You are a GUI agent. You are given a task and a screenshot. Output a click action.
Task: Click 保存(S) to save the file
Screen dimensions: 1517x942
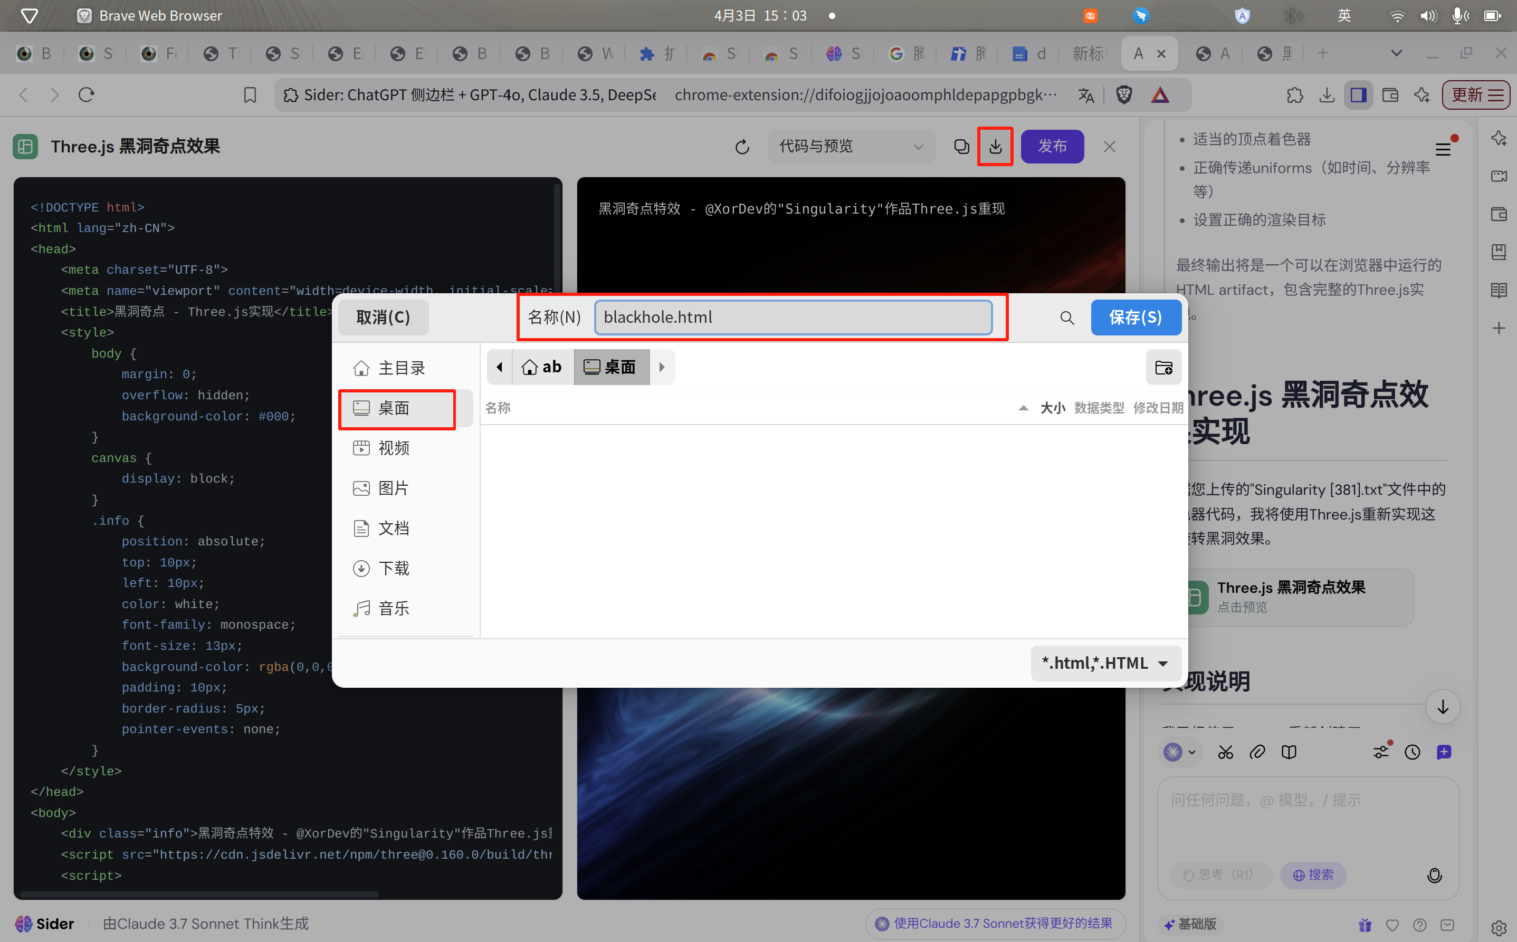click(x=1136, y=317)
